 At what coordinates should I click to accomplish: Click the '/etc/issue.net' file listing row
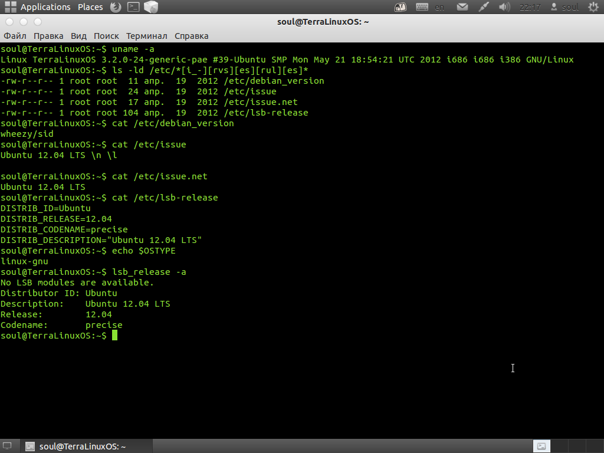(x=149, y=102)
